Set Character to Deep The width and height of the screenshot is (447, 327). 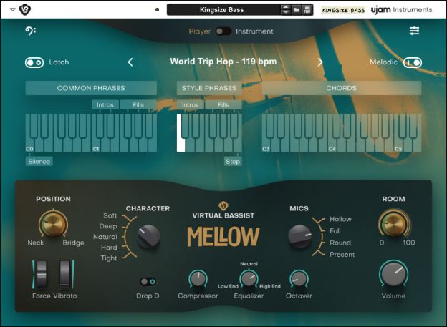[x=108, y=226]
